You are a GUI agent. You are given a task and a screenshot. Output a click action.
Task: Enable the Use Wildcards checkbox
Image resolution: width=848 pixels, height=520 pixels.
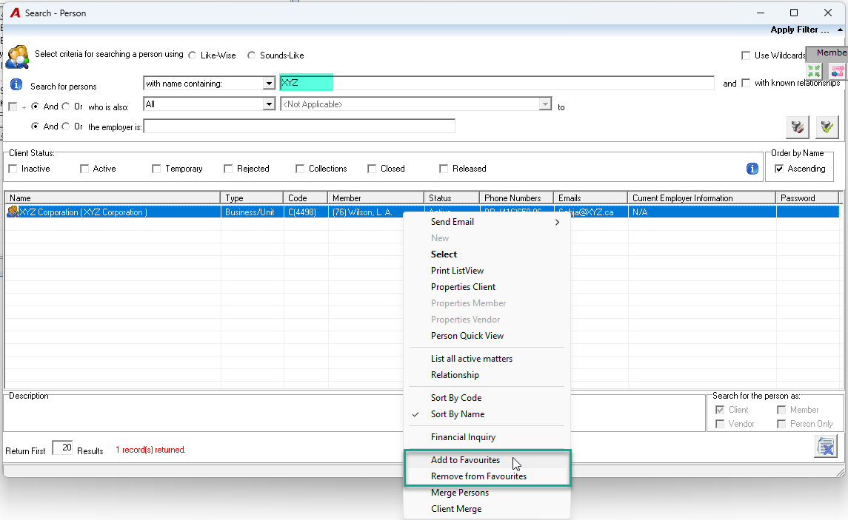pyautogui.click(x=746, y=55)
